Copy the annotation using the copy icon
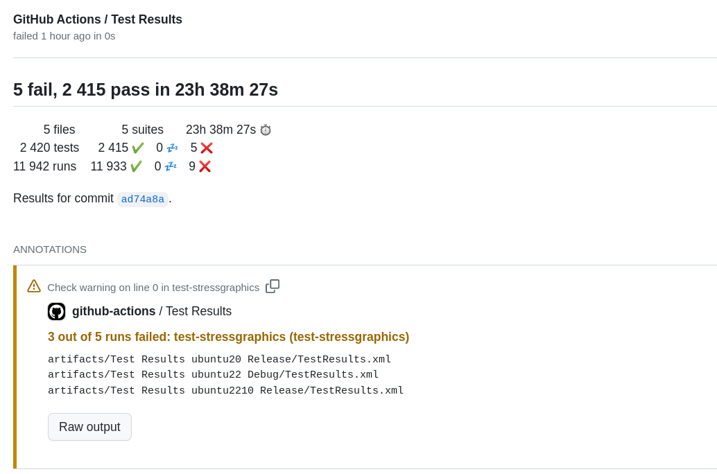The width and height of the screenshot is (717, 474). pos(273,286)
